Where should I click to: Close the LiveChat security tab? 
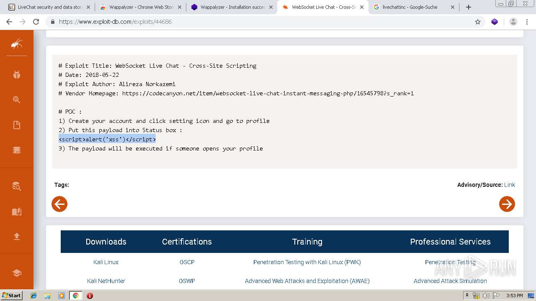pyautogui.click(x=88, y=7)
